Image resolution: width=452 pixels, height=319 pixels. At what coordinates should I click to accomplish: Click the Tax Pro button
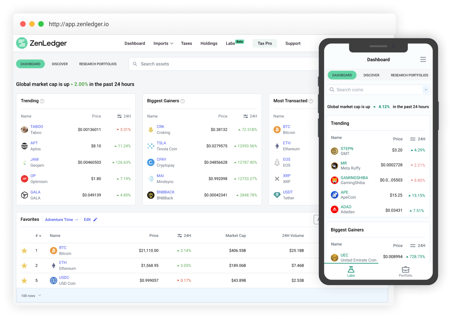[x=265, y=44]
